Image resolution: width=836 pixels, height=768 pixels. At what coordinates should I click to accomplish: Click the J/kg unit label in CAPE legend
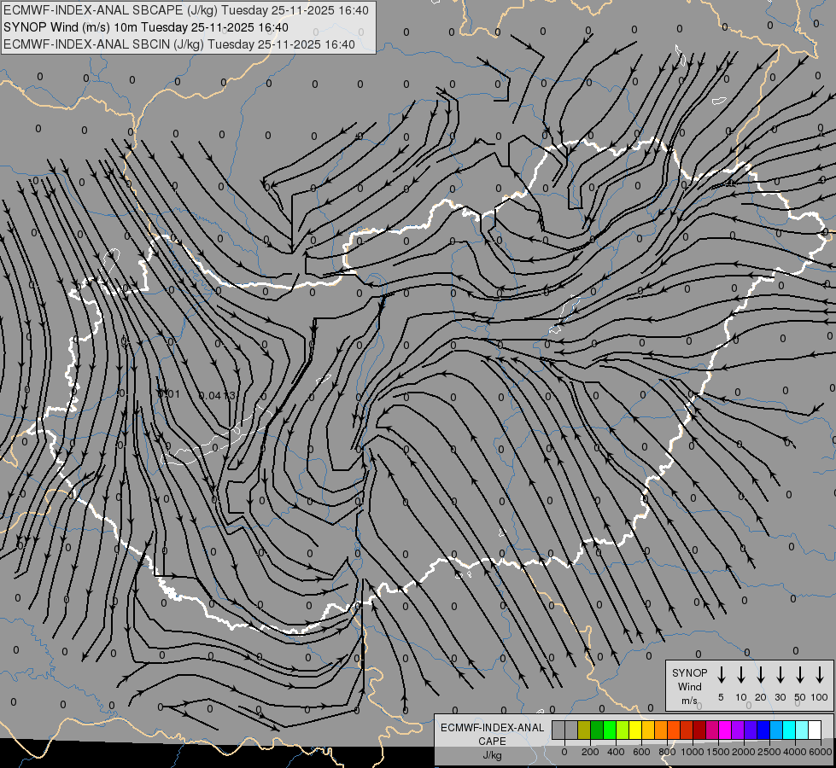(492, 755)
